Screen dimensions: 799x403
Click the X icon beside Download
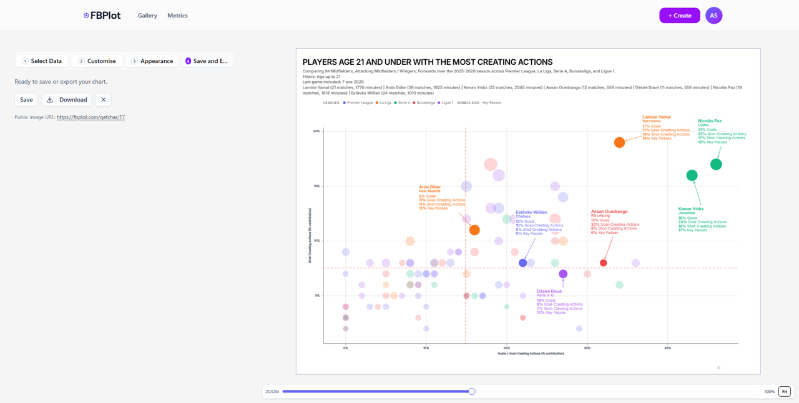point(104,100)
